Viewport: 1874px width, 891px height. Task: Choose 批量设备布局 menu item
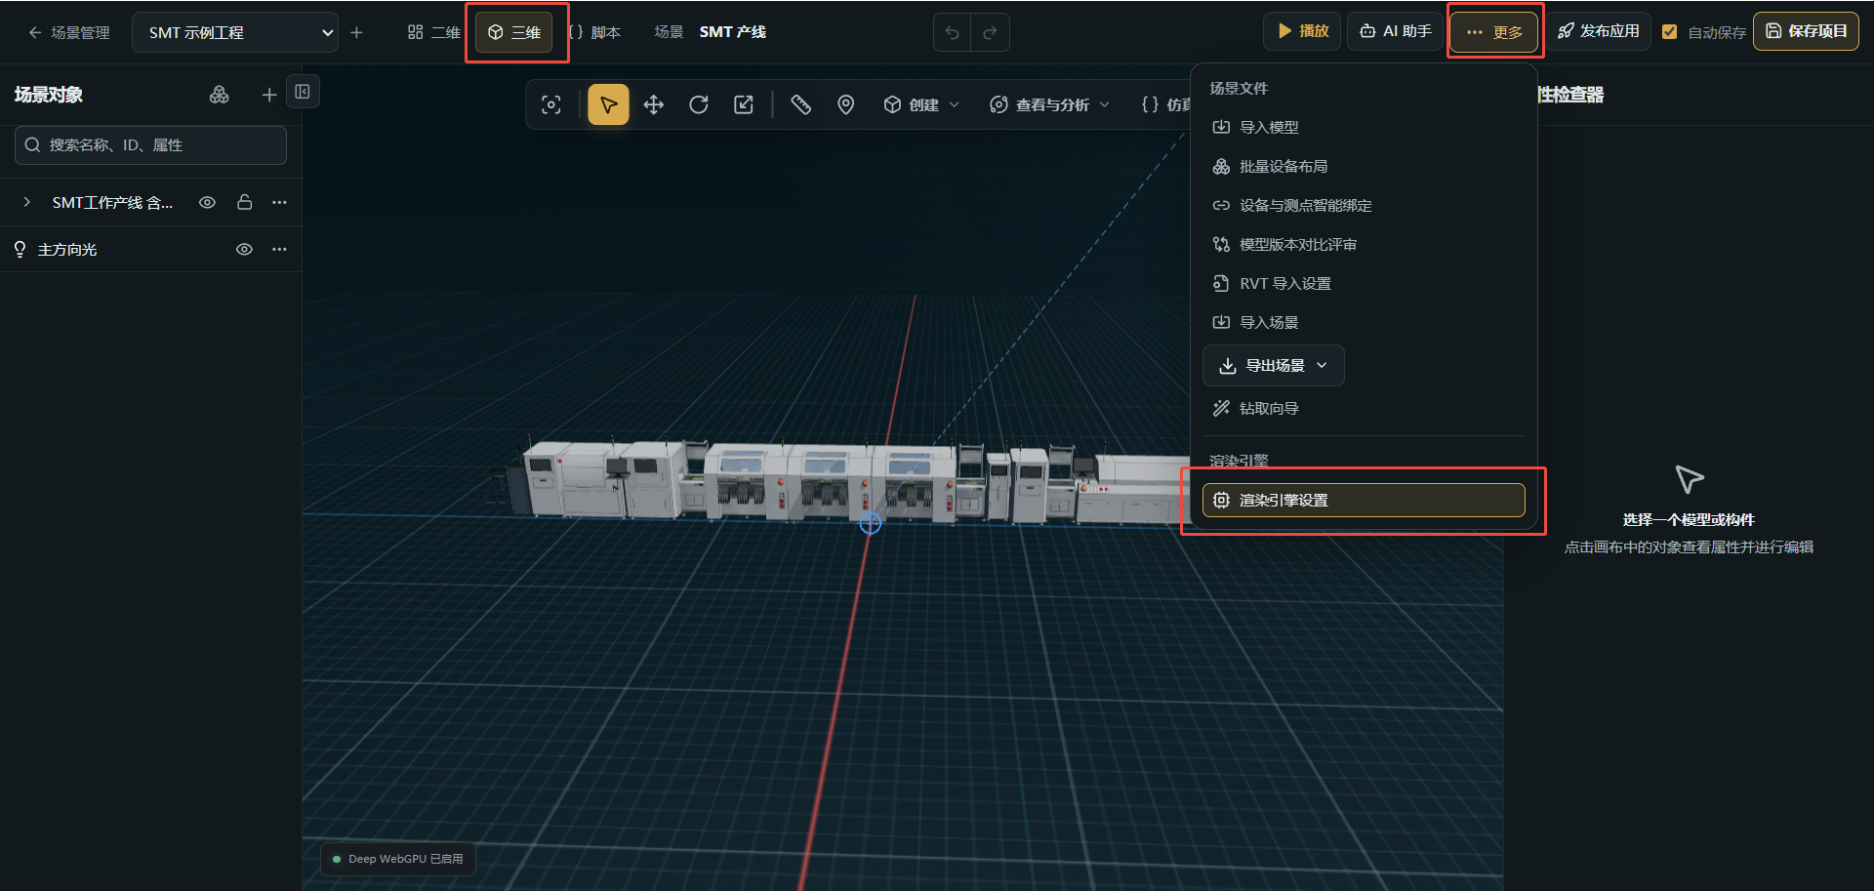tap(1365, 166)
